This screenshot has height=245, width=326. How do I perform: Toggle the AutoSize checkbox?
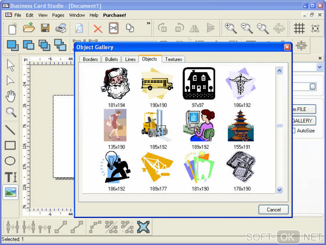point(294,130)
